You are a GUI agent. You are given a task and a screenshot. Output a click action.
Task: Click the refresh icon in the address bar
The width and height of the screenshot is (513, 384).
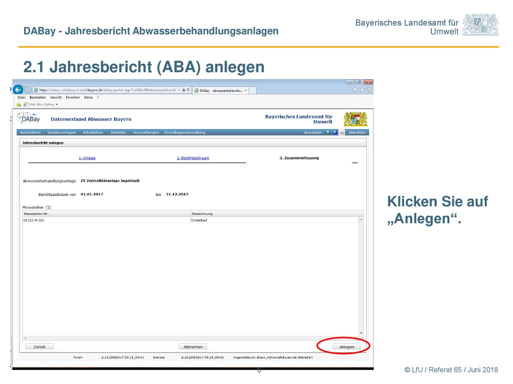188,90
